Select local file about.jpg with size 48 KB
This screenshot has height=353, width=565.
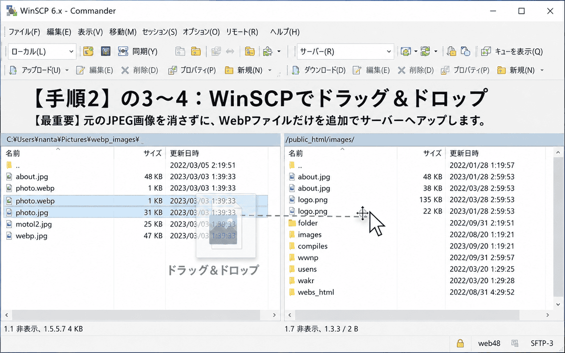[32, 176]
